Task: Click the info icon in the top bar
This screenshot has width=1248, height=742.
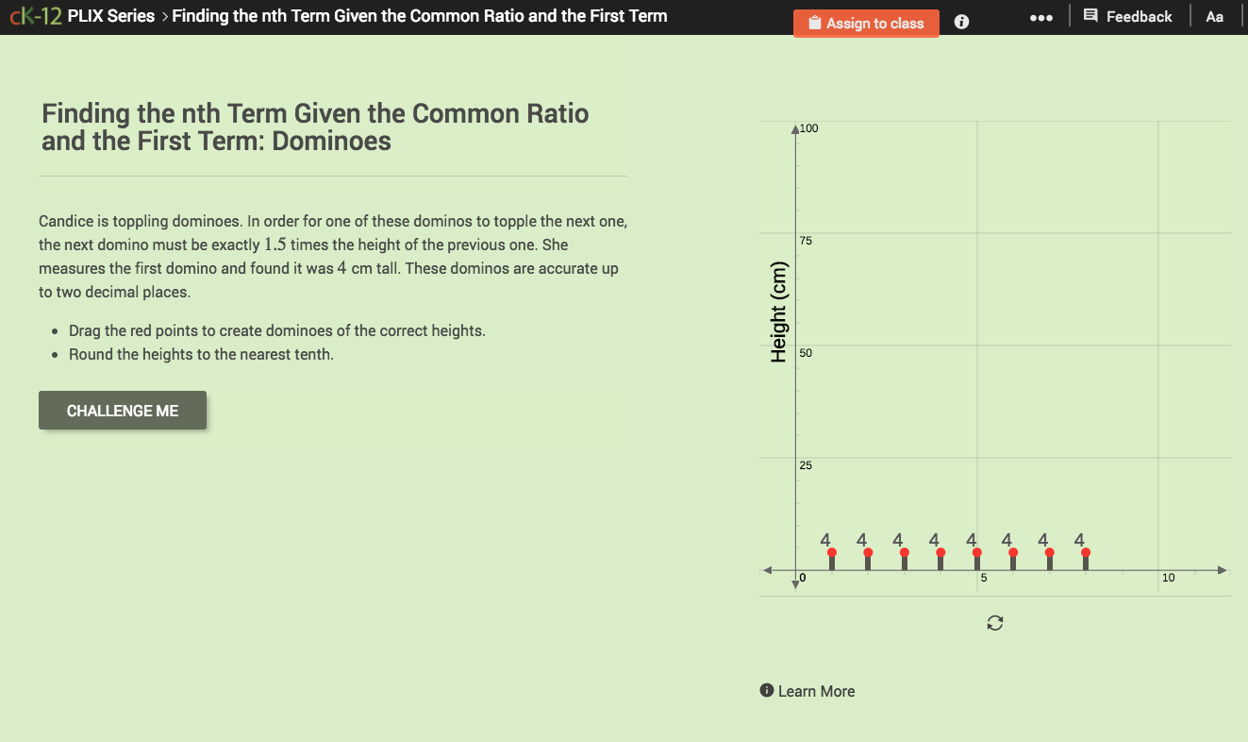Action: [x=960, y=21]
